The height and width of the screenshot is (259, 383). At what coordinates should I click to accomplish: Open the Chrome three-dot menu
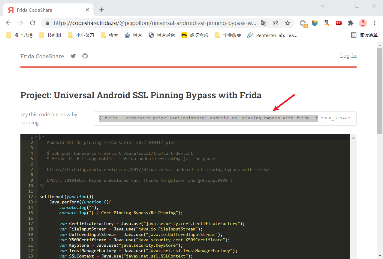(x=375, y=23)
